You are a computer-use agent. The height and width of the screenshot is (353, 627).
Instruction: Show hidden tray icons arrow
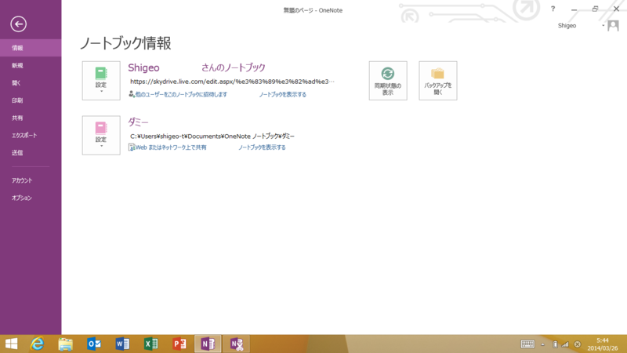coord(542,344)
